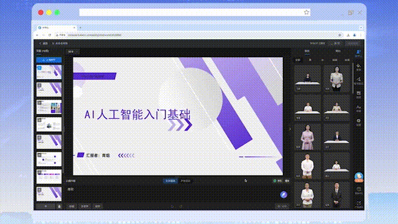This screenshot has height=224, width=398.
Task: Select slide thumbnail 1
Action: (x=49, y=72)
